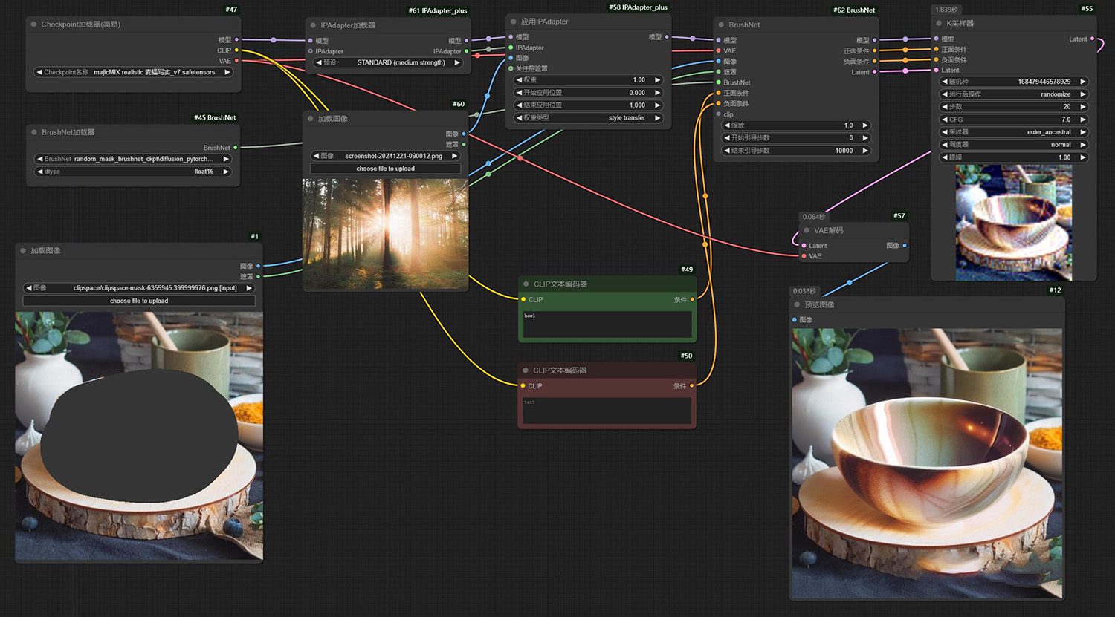This screenshot has width=1115, height=617.
Task: Collapse the K采样器 node using its title dot
Action: click(x=939, y=23)
